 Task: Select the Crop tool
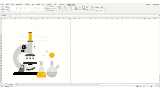tap(92, 9)
